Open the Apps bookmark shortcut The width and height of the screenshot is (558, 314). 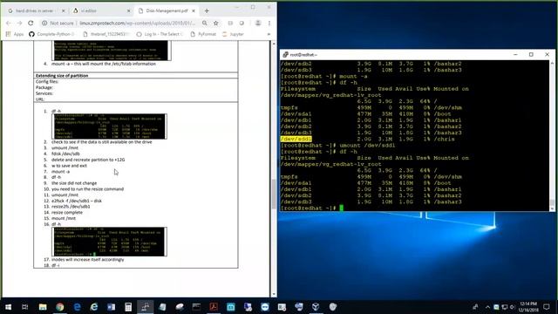point(15,34)
